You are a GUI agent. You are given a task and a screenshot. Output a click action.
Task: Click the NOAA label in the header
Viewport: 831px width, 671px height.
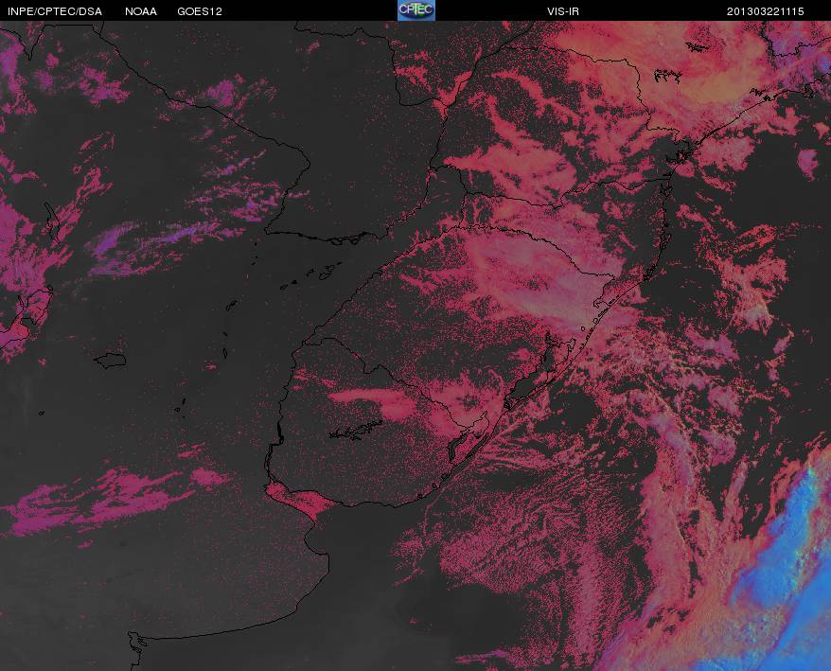[141, 11]
